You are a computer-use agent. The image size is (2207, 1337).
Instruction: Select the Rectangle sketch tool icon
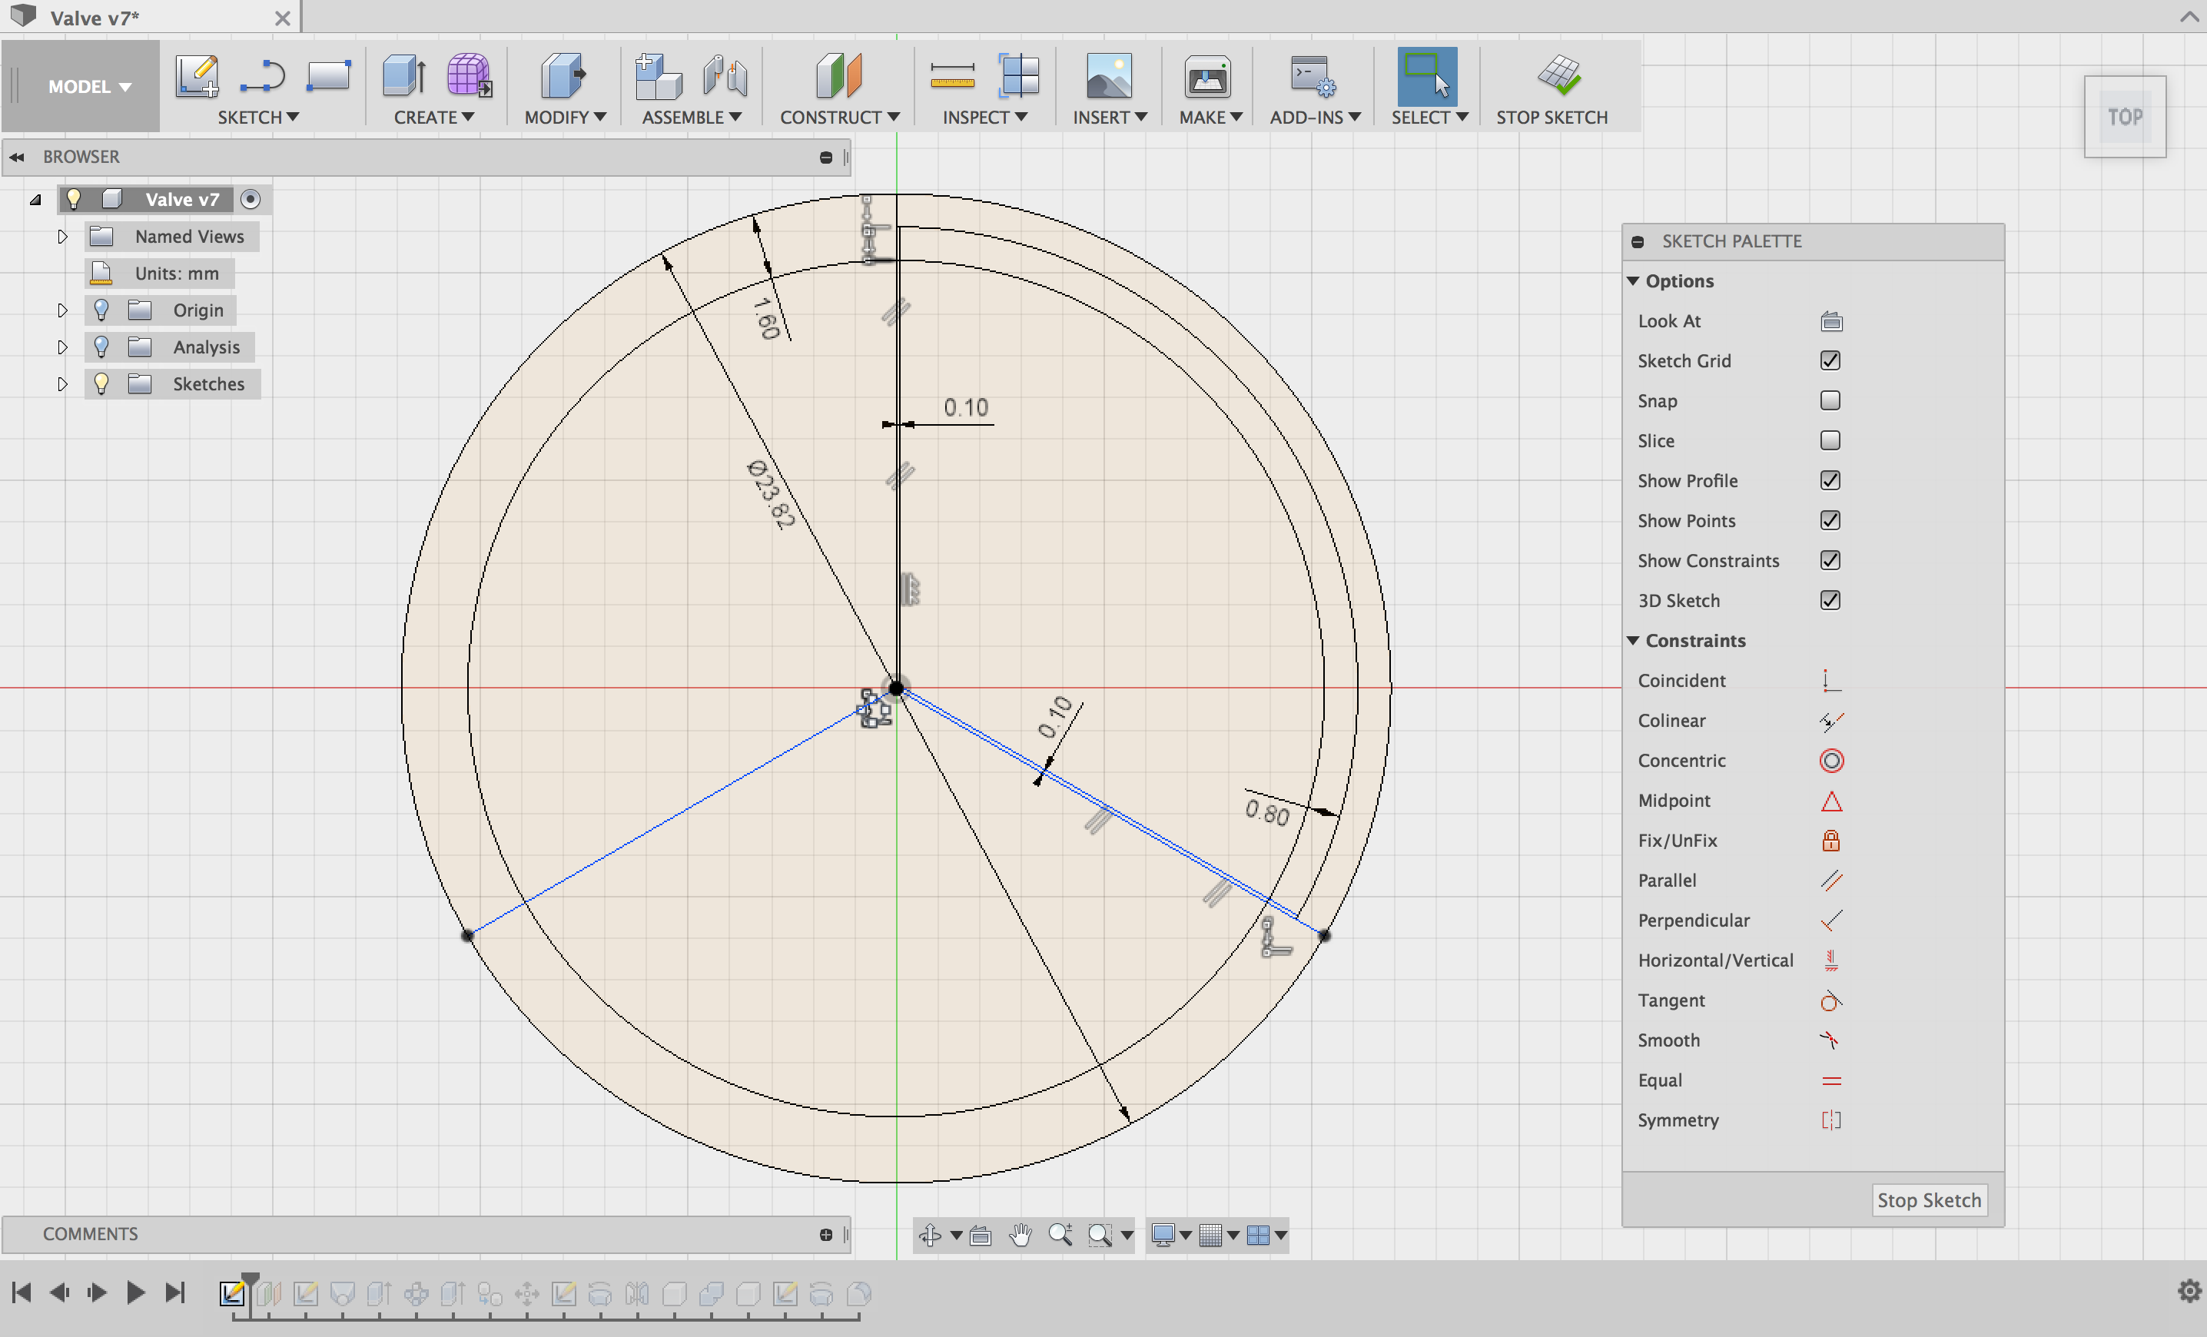pyautogui.click(x=328, y=76)
